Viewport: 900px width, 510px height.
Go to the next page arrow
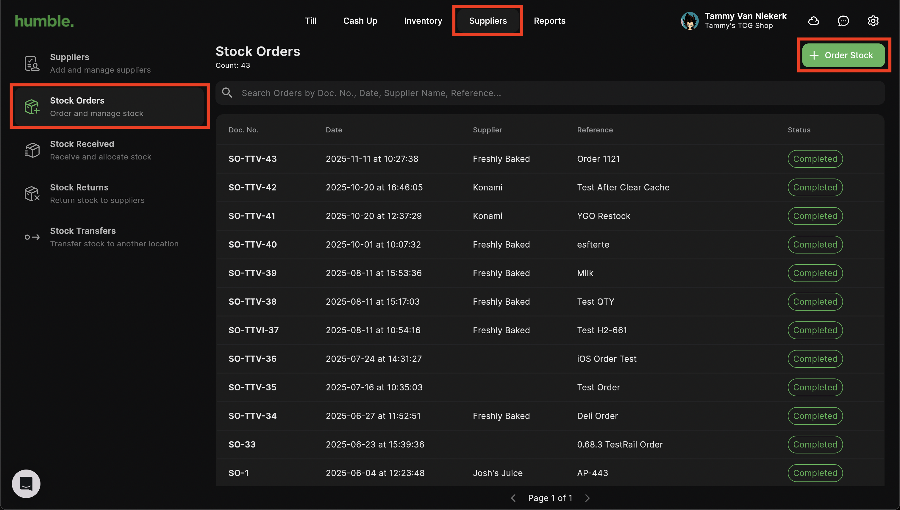click(587, 498)
